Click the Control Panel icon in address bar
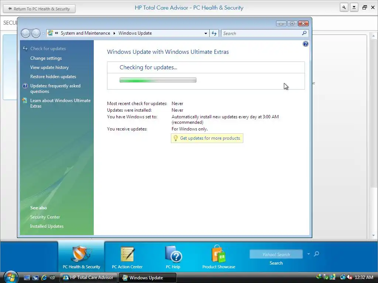Viewport: 378px width, 283px height. [x=50, y=33]
